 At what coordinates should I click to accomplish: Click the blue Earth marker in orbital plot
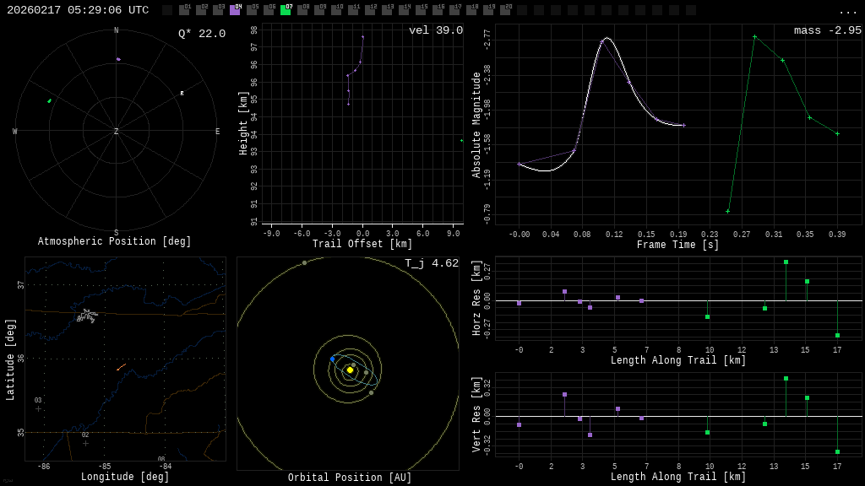pos(333,359)
